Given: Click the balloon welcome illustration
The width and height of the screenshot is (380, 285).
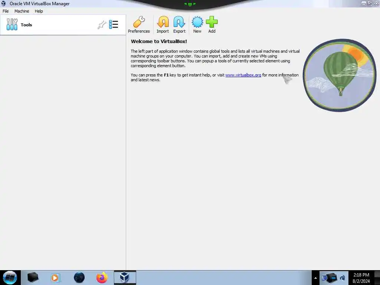Looking at the screenshot, I should click(340, 75).
